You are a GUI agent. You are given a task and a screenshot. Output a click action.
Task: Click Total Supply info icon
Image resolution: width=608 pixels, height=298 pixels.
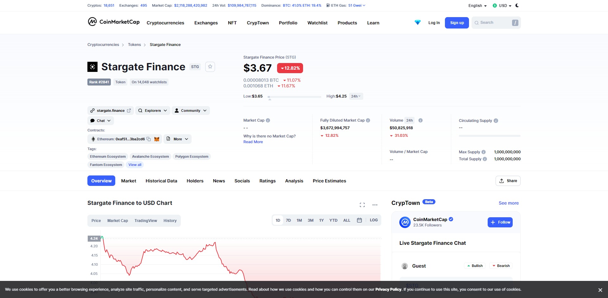[485, 159]
